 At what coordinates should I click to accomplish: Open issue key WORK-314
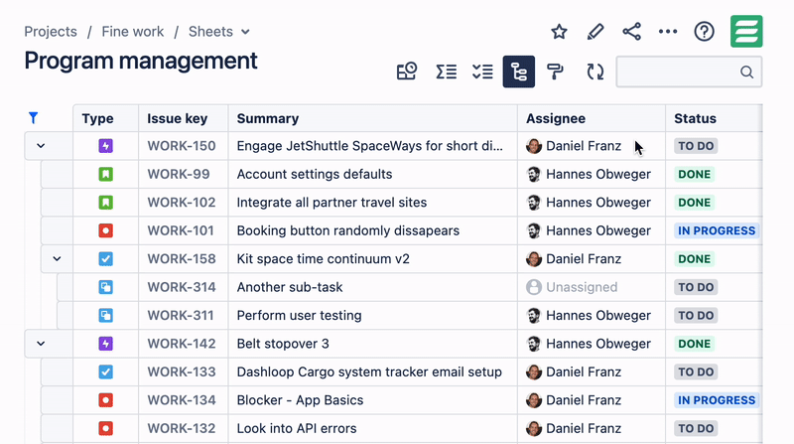pyautogui.click(x=182, y=287)
